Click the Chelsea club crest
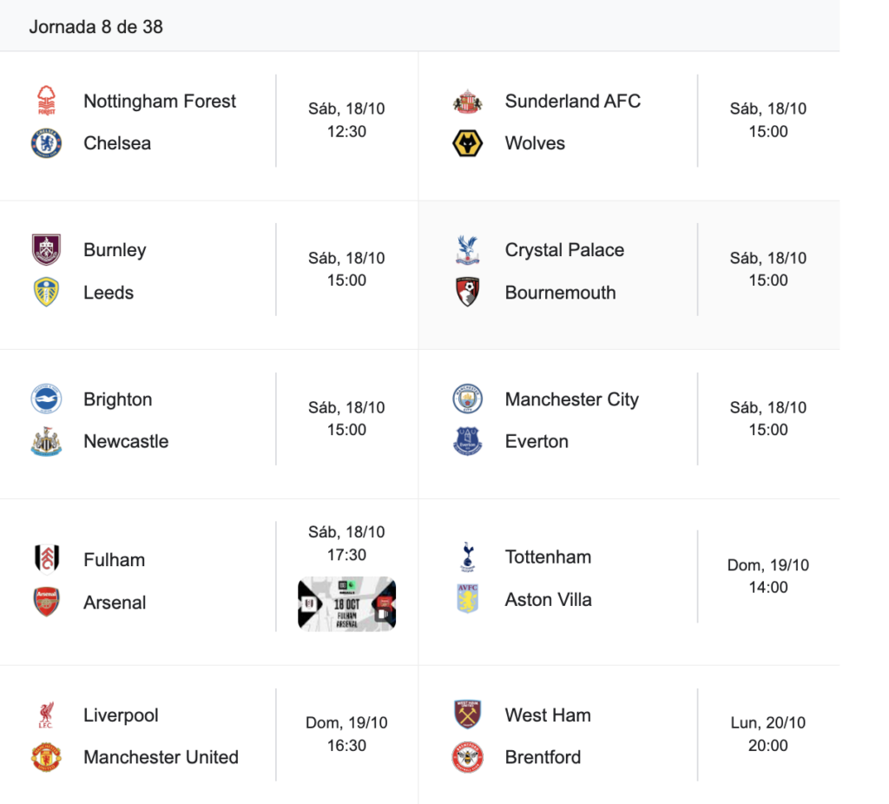 point(47,143)
